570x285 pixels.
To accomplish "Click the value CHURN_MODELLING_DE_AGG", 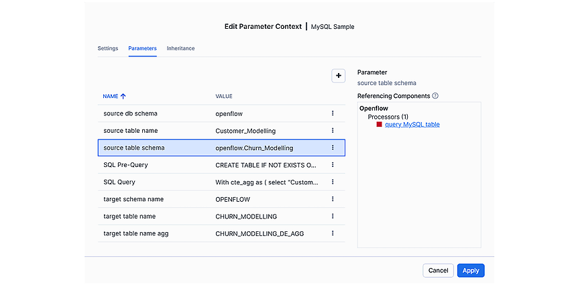I will (260, 233).
